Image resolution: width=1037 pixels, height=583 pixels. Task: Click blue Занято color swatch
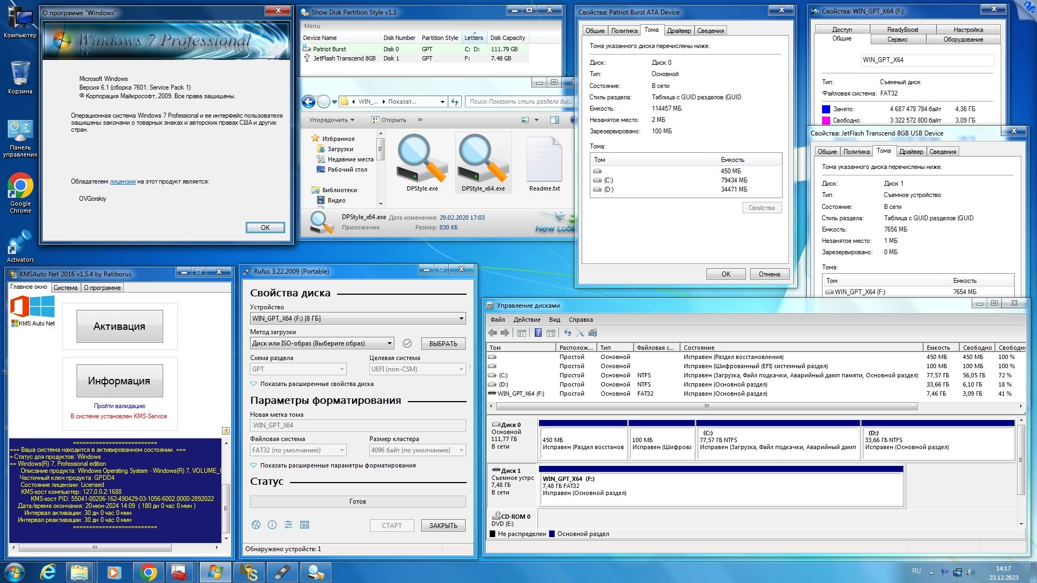coord(826,109)
